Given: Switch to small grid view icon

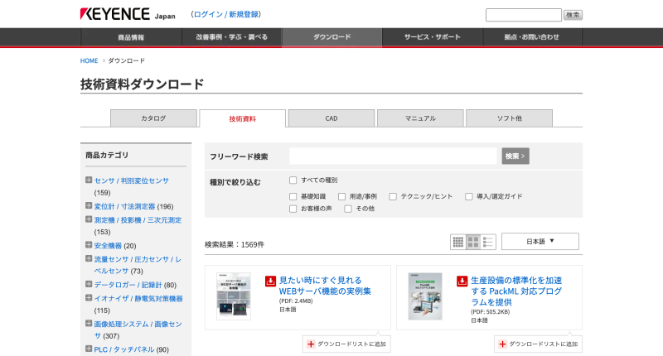Looking at the screenshot, I should pyautogui.click(x=458, y=242).
